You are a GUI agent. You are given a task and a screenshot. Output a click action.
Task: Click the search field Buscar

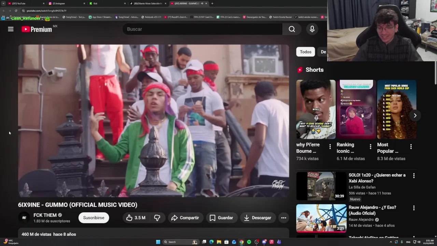click(x=202, y=29)
